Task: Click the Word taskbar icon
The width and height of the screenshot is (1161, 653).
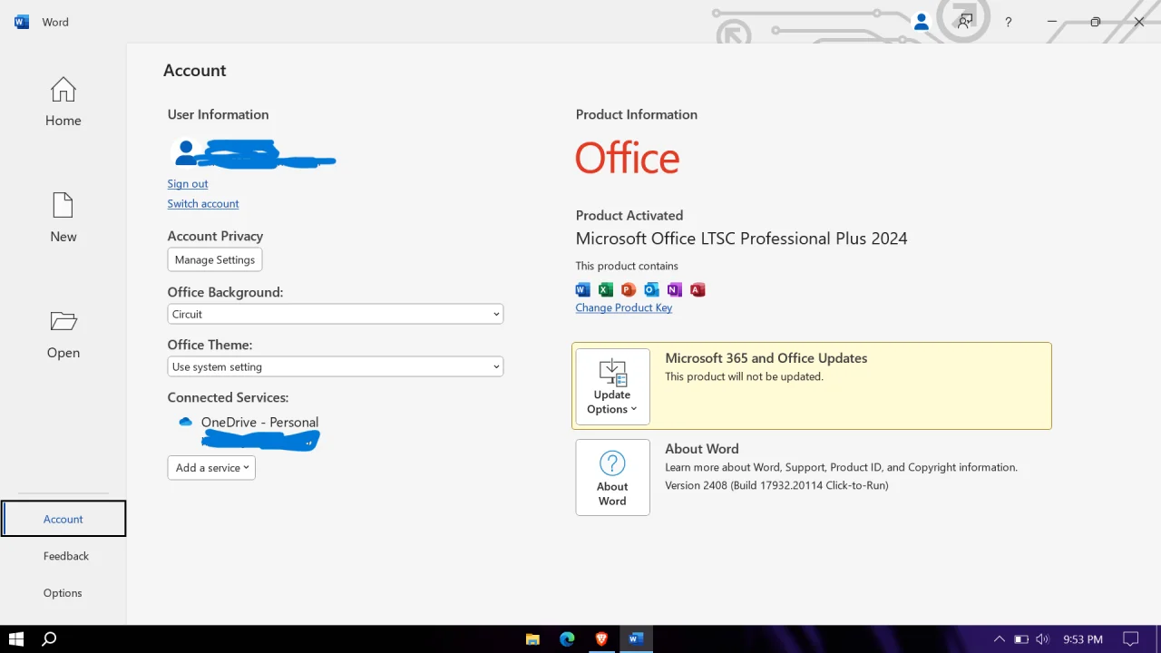Action: tap(635, 639)
